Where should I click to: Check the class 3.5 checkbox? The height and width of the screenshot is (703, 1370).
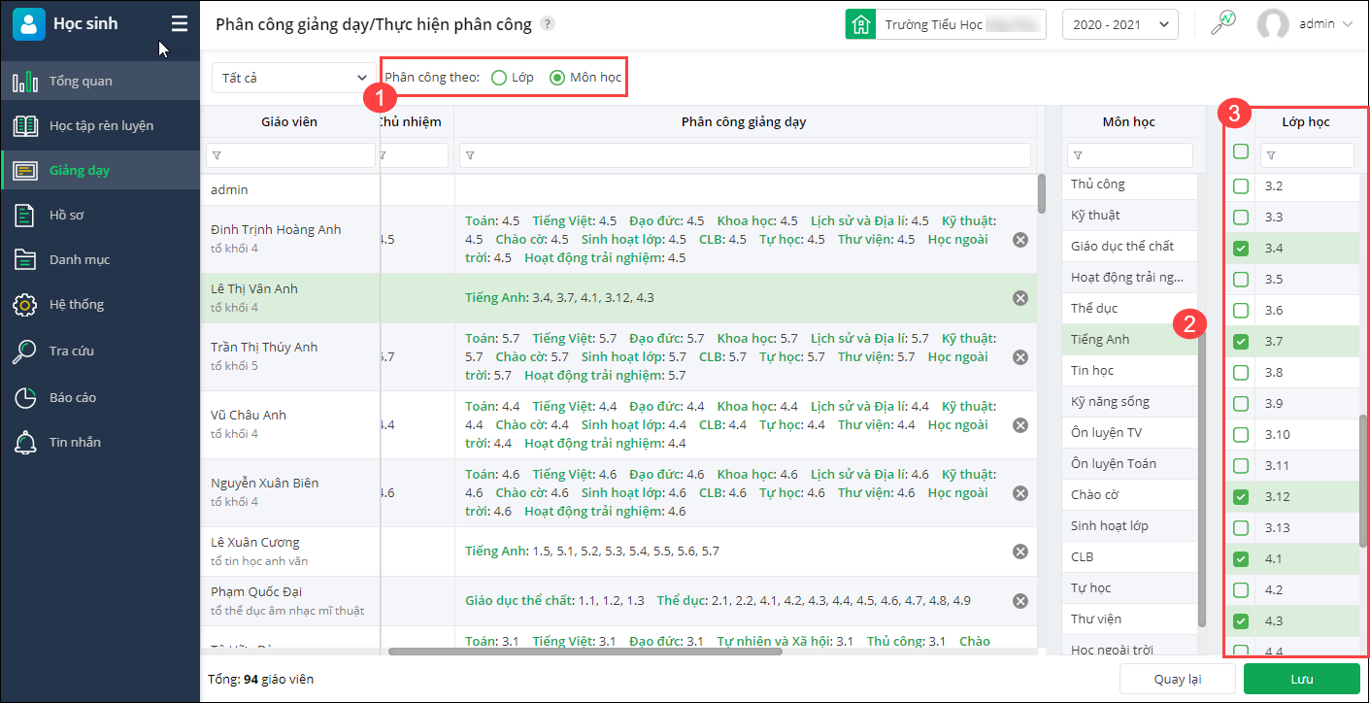1241,280
